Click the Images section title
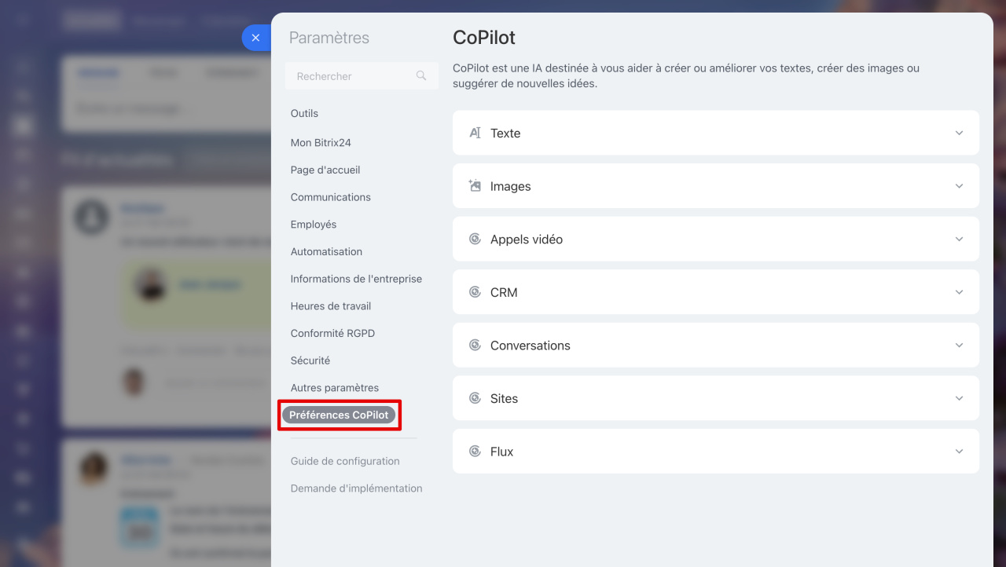This screenshot has width=1006, height=567. (511, 187)
